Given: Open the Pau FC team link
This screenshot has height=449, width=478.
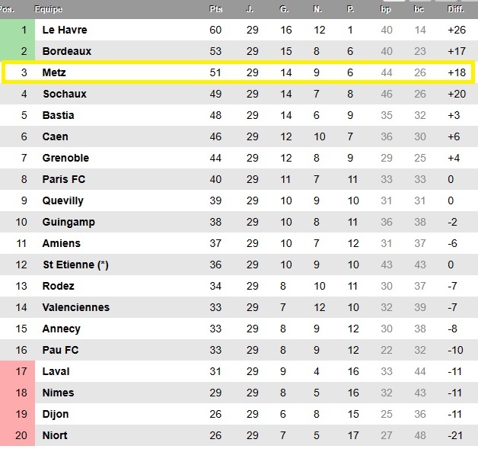Looking at the screenshot, I should [x=61, y=350].
